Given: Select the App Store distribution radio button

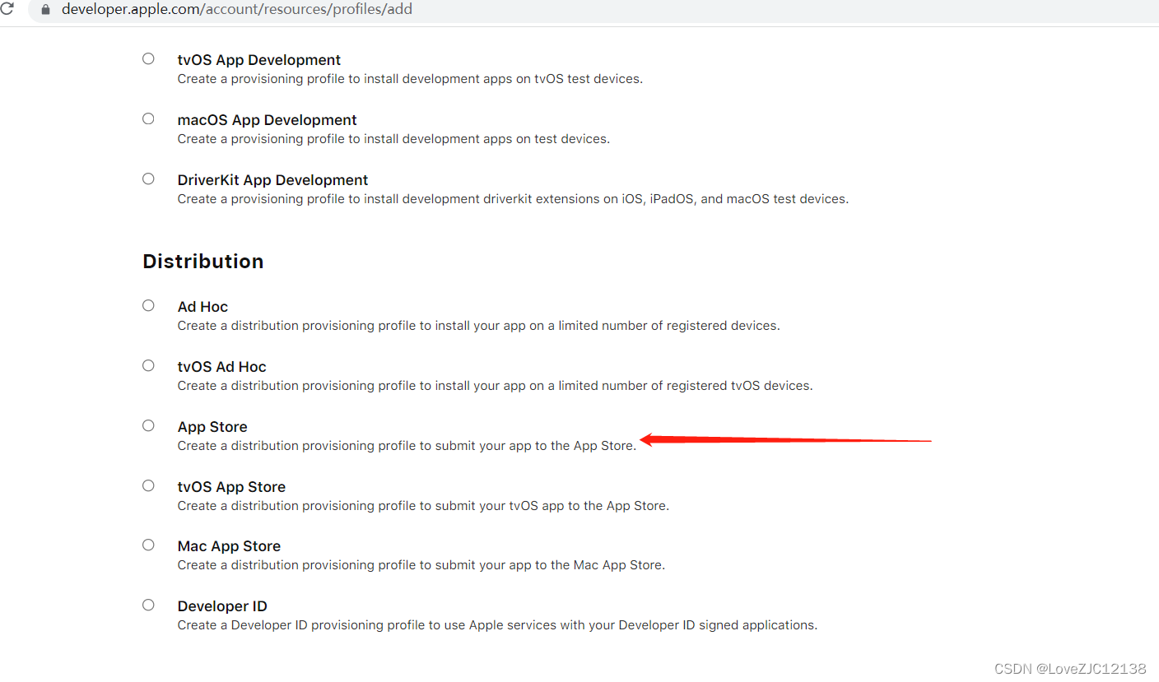Looking at the screenshot, I should tap(148, 425).
